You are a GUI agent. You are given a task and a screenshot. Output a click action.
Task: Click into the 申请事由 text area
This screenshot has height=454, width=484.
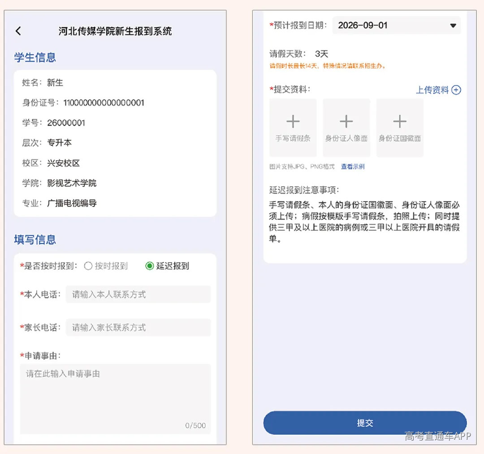115,399
